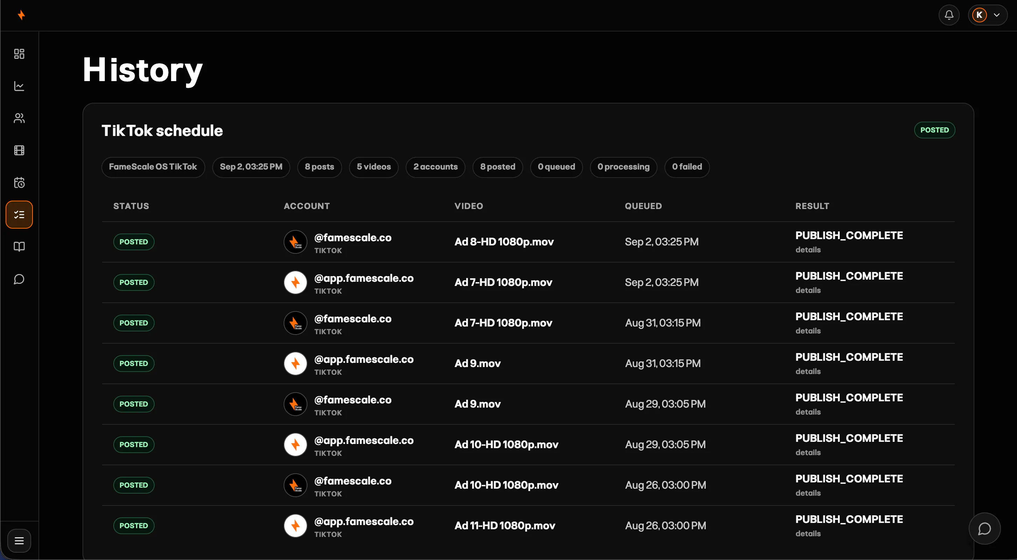The height and width of the screenshot is (560, 1017).
Task: Click the FameScale lightning logo
Action: (21, 15)
